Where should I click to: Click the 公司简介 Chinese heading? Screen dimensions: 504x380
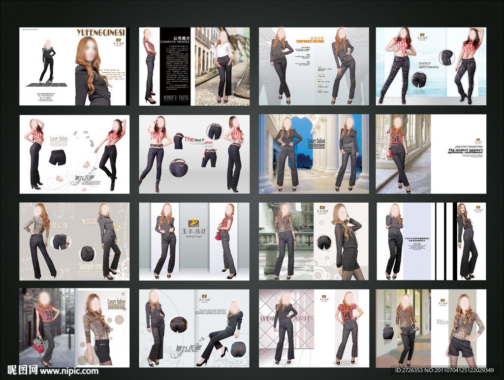(x=181, y=38)
